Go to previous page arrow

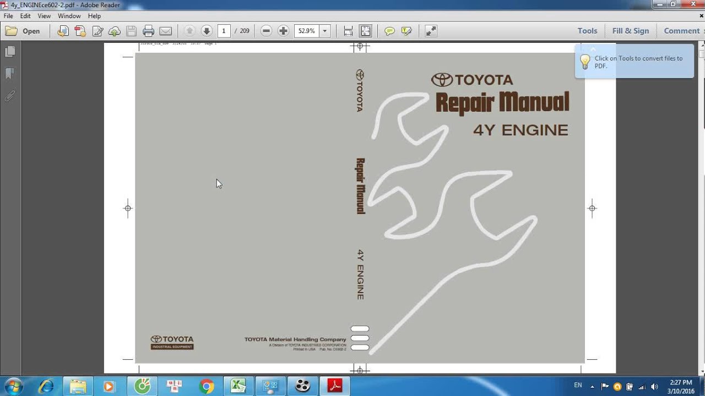coord(189,31)
